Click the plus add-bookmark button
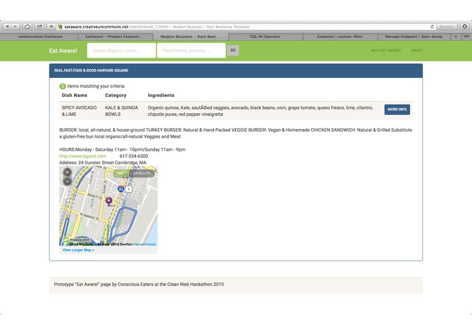The image size is (472, 335). pos(51,26)
